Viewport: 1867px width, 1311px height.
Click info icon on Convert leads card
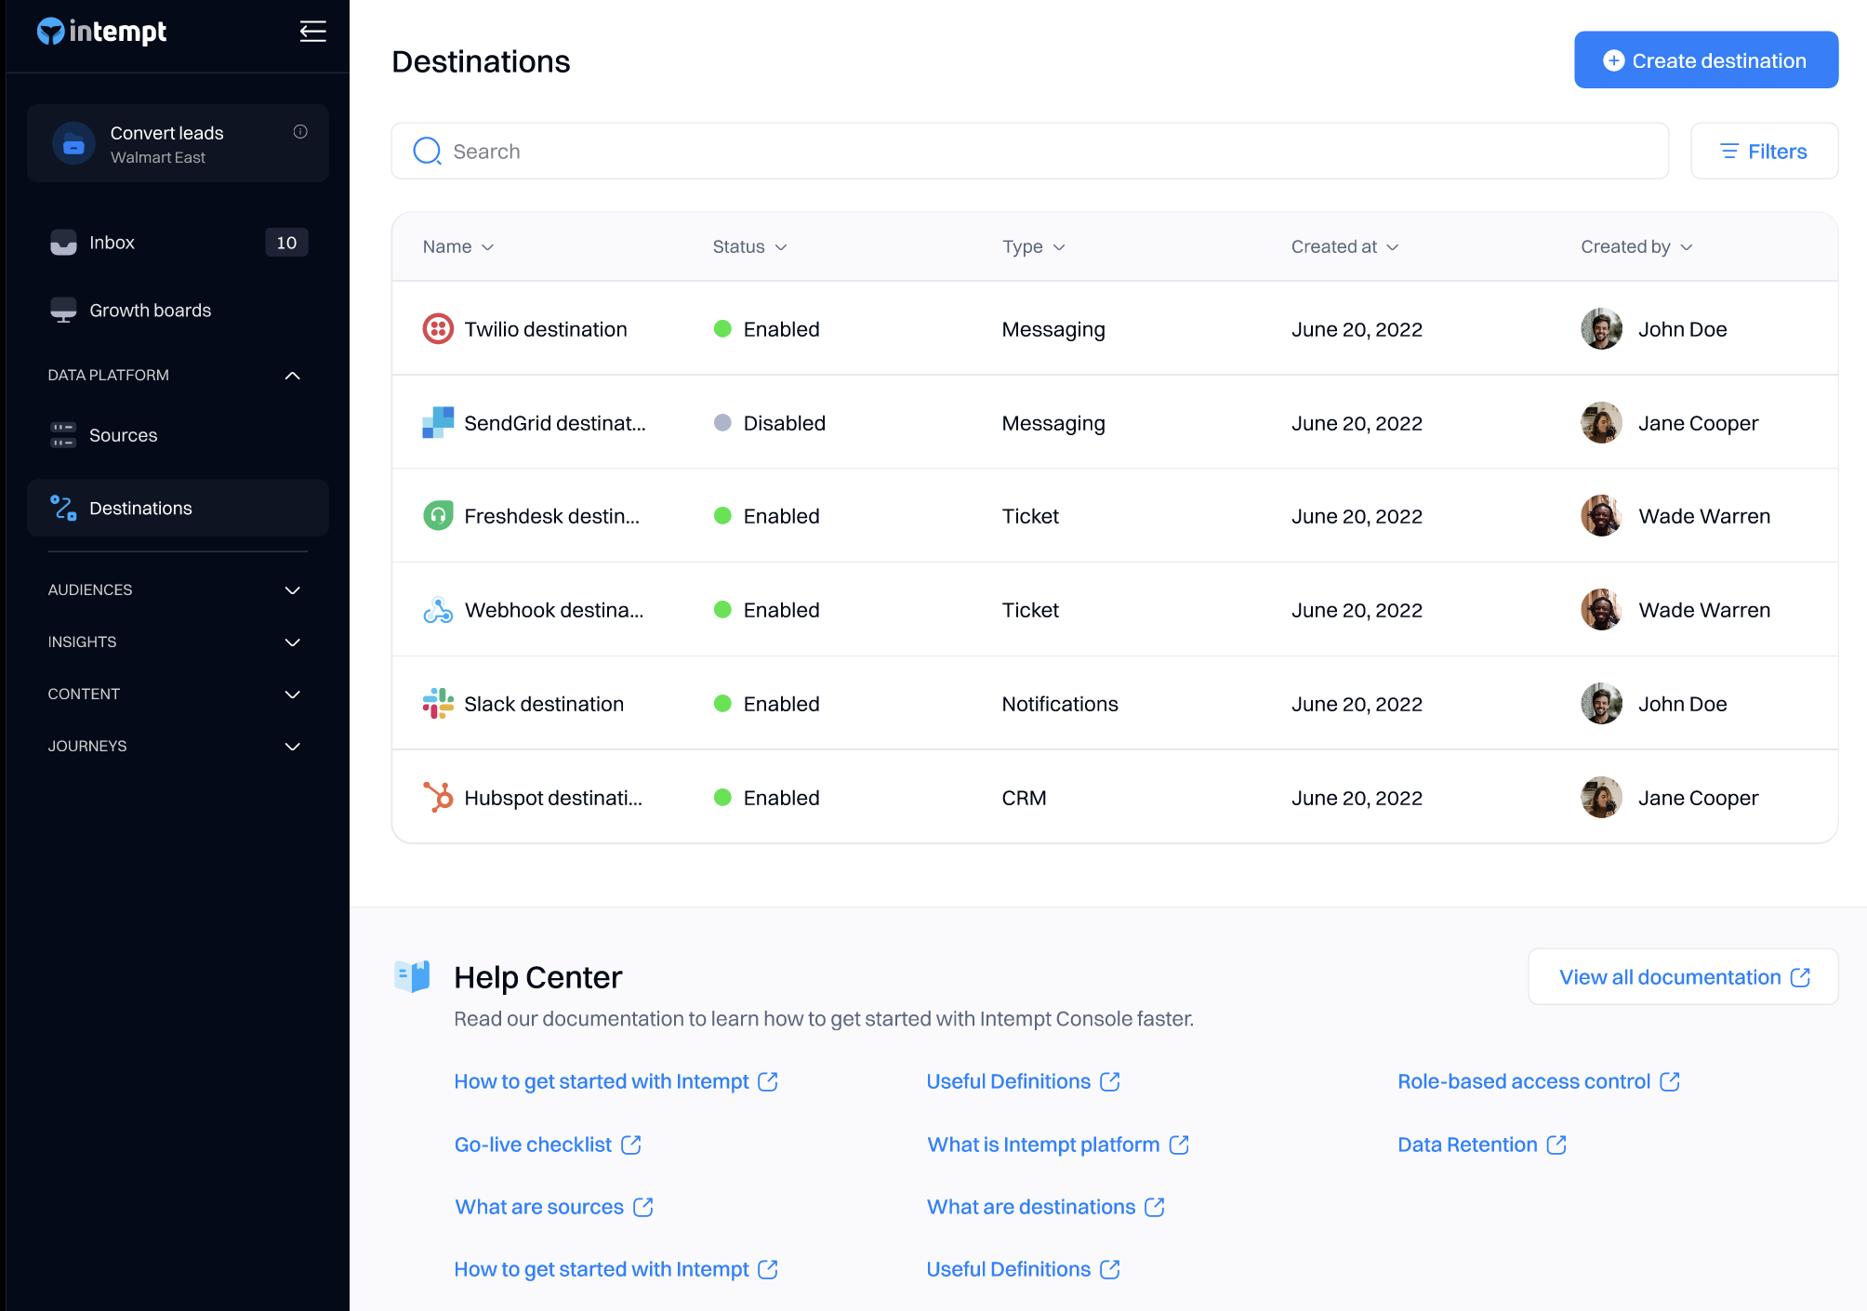tap(300, 132)
